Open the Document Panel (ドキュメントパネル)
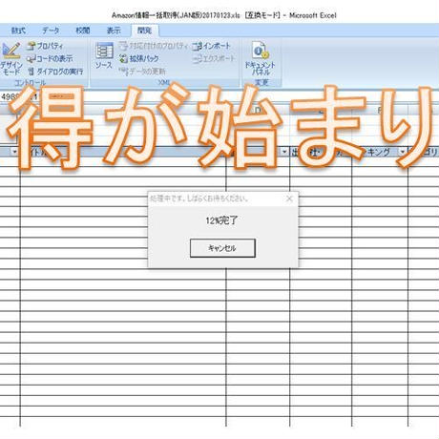The height and width of the screenshot is (439, 439). coord(261,59)
